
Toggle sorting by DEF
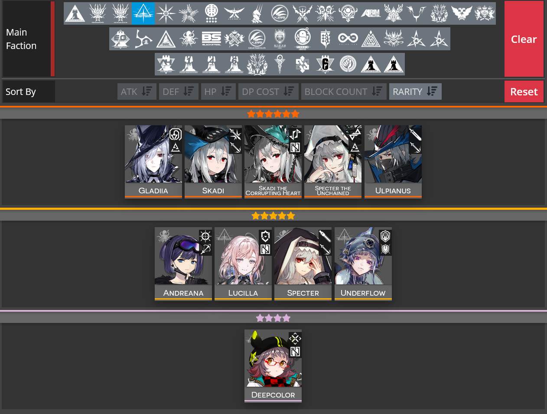click(x=179, y=91)
